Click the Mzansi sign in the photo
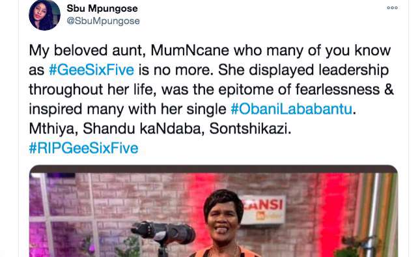The image size is (420, 257). 263,210
